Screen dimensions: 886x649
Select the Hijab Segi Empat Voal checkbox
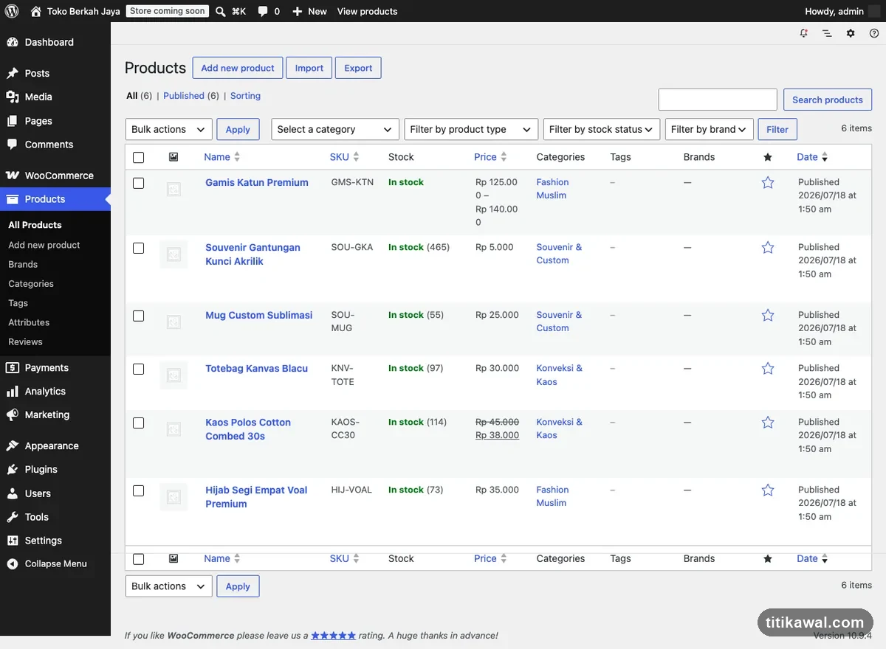(139, 490)
